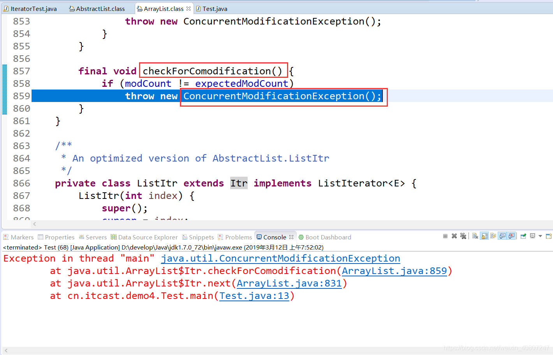Click super(); on line 868
This screenshot has width=553, height=355.
point(125,208)
